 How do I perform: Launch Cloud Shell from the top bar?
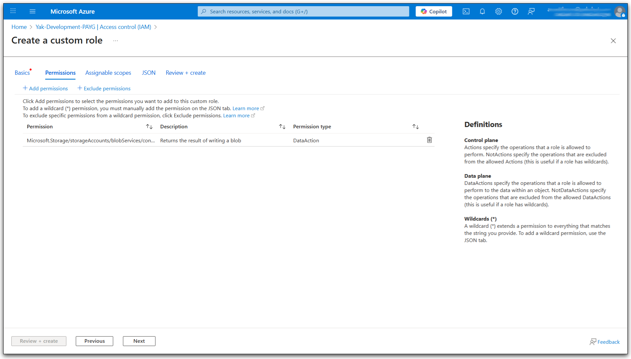(x=466, y=11)
